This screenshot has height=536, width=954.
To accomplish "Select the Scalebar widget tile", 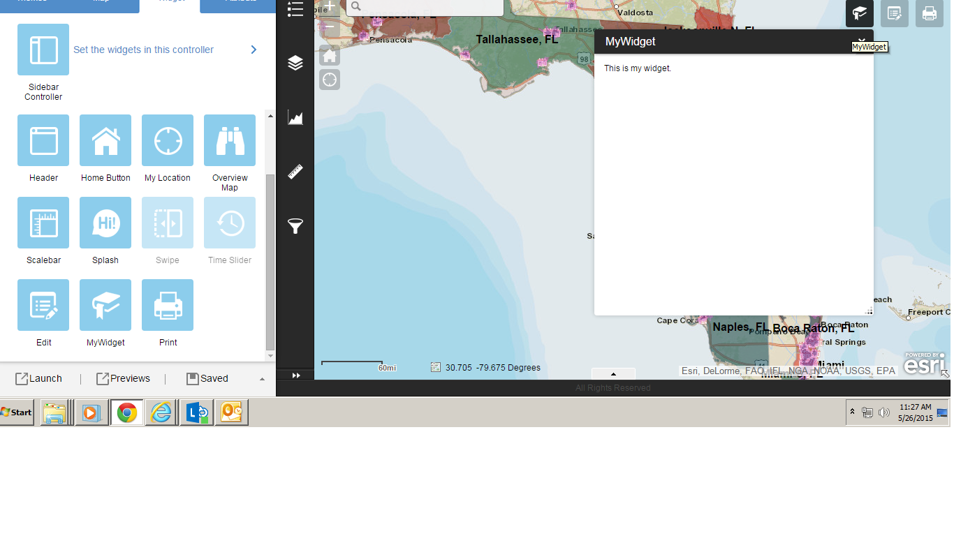I will (x=43, y=223).
